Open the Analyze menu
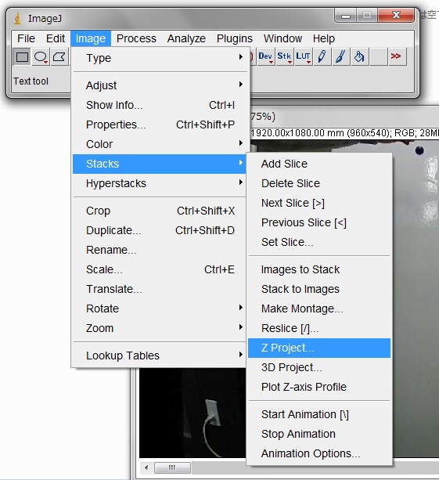This screenshot has width=439, height=480. 186,38
